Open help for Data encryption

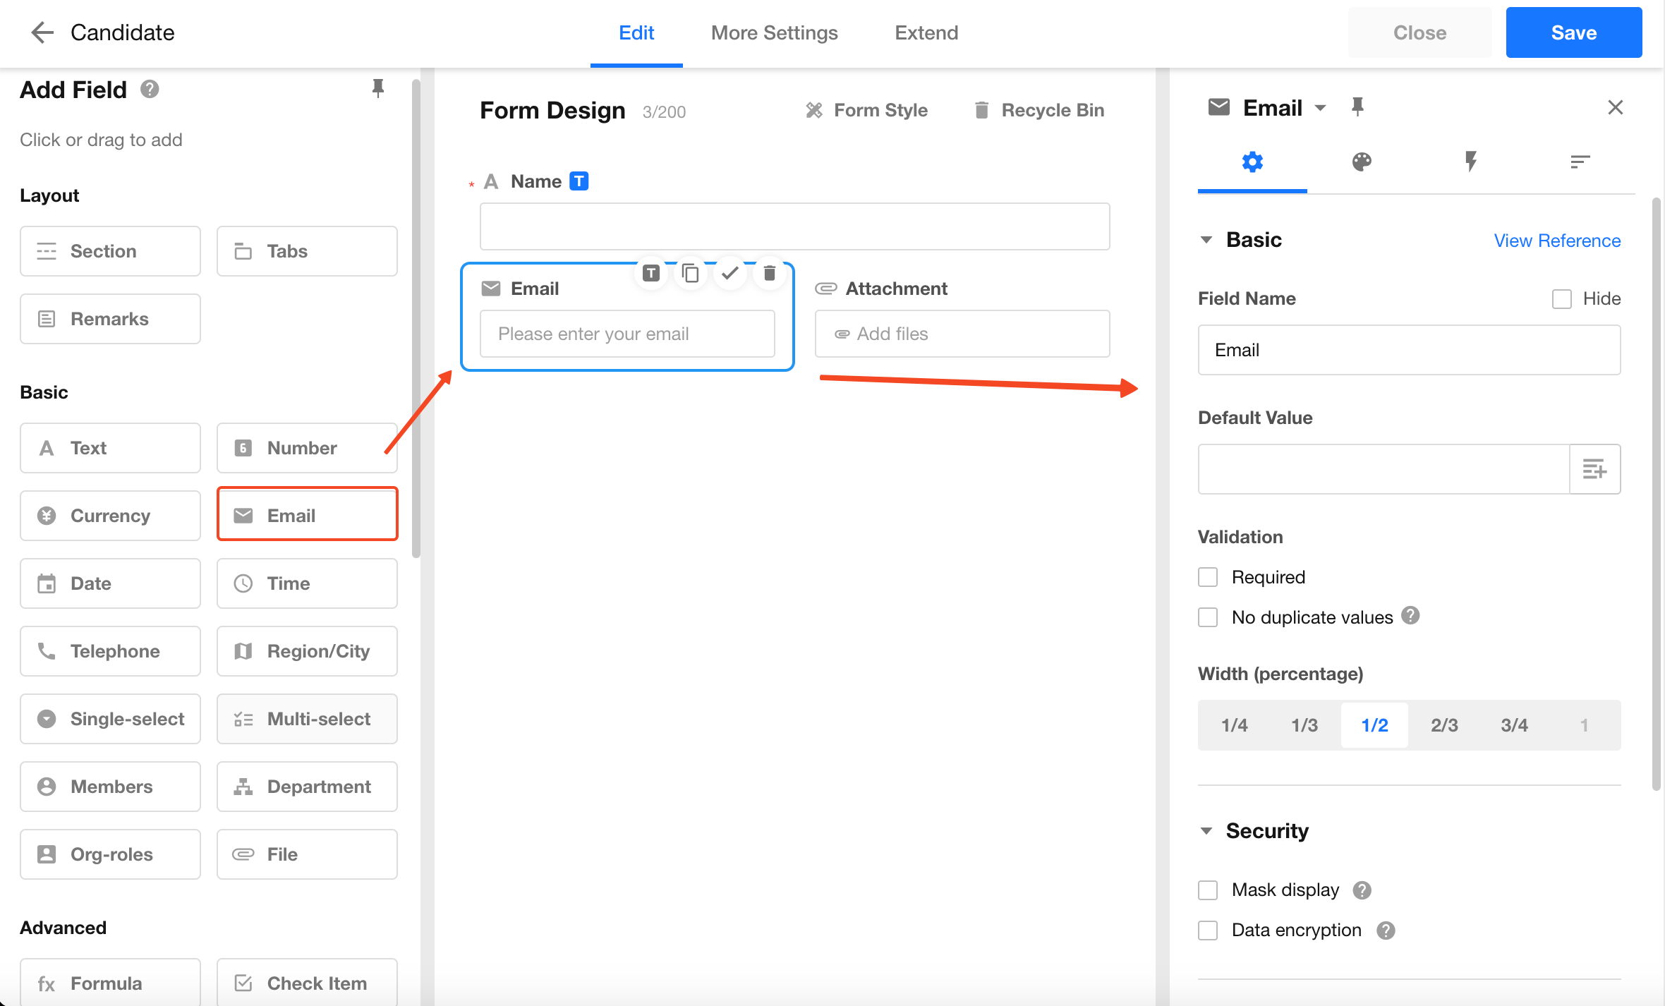pyautogui.click(x=1386, y=931)
